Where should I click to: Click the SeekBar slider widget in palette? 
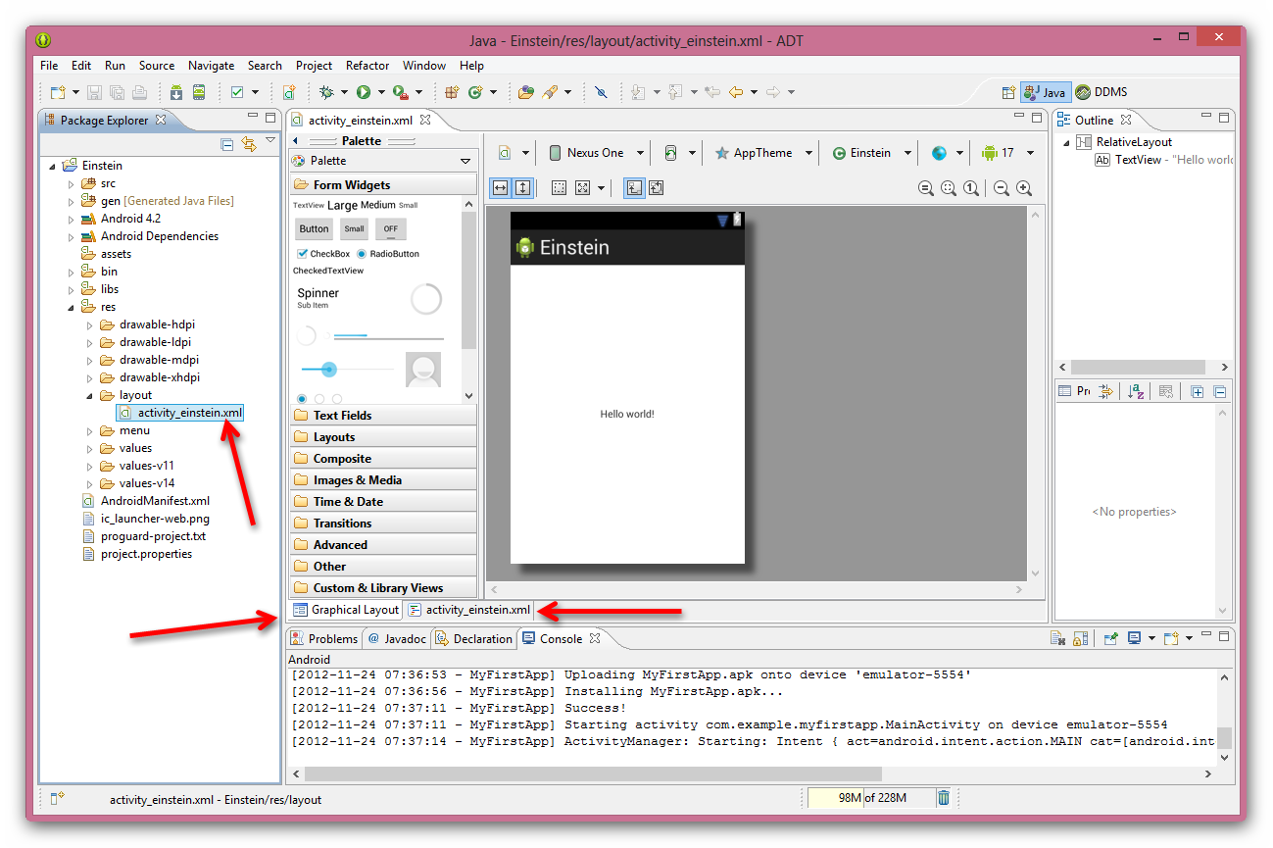[x=348, y=370]
